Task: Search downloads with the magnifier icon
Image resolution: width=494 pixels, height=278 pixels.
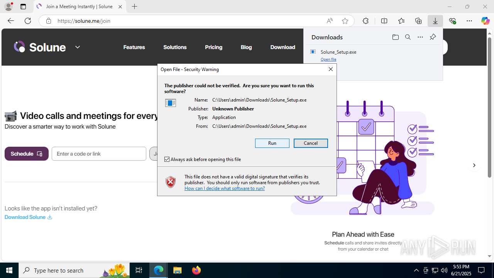Action: point(408,37)
